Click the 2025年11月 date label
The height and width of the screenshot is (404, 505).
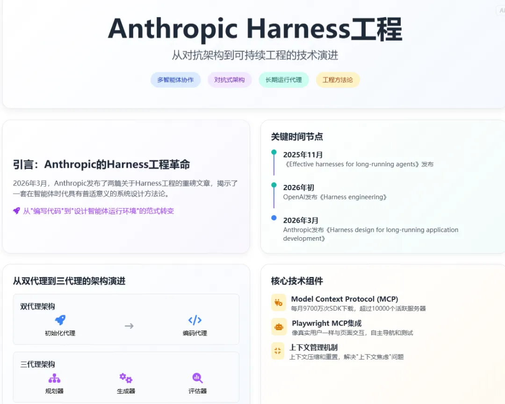(303, 155)
